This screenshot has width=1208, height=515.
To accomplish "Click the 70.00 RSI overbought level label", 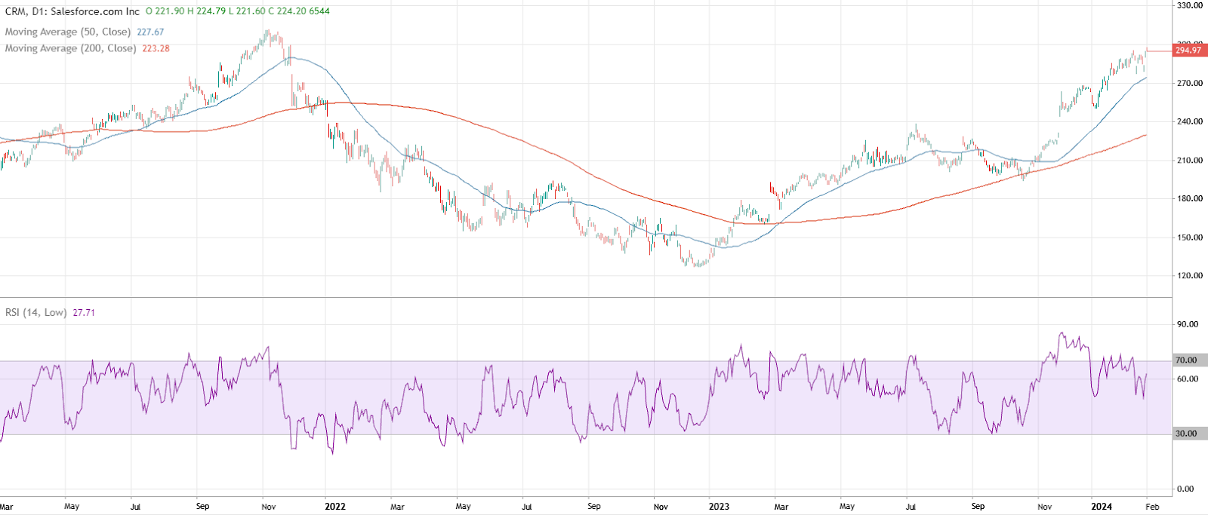I will 1187,360.
